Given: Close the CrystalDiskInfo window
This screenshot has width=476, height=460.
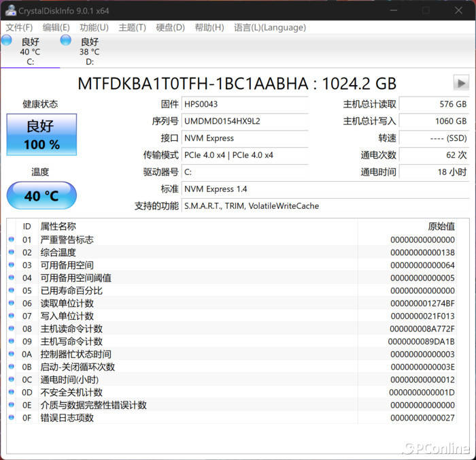Looking at the screenshot, I should [x=458, y=10].
